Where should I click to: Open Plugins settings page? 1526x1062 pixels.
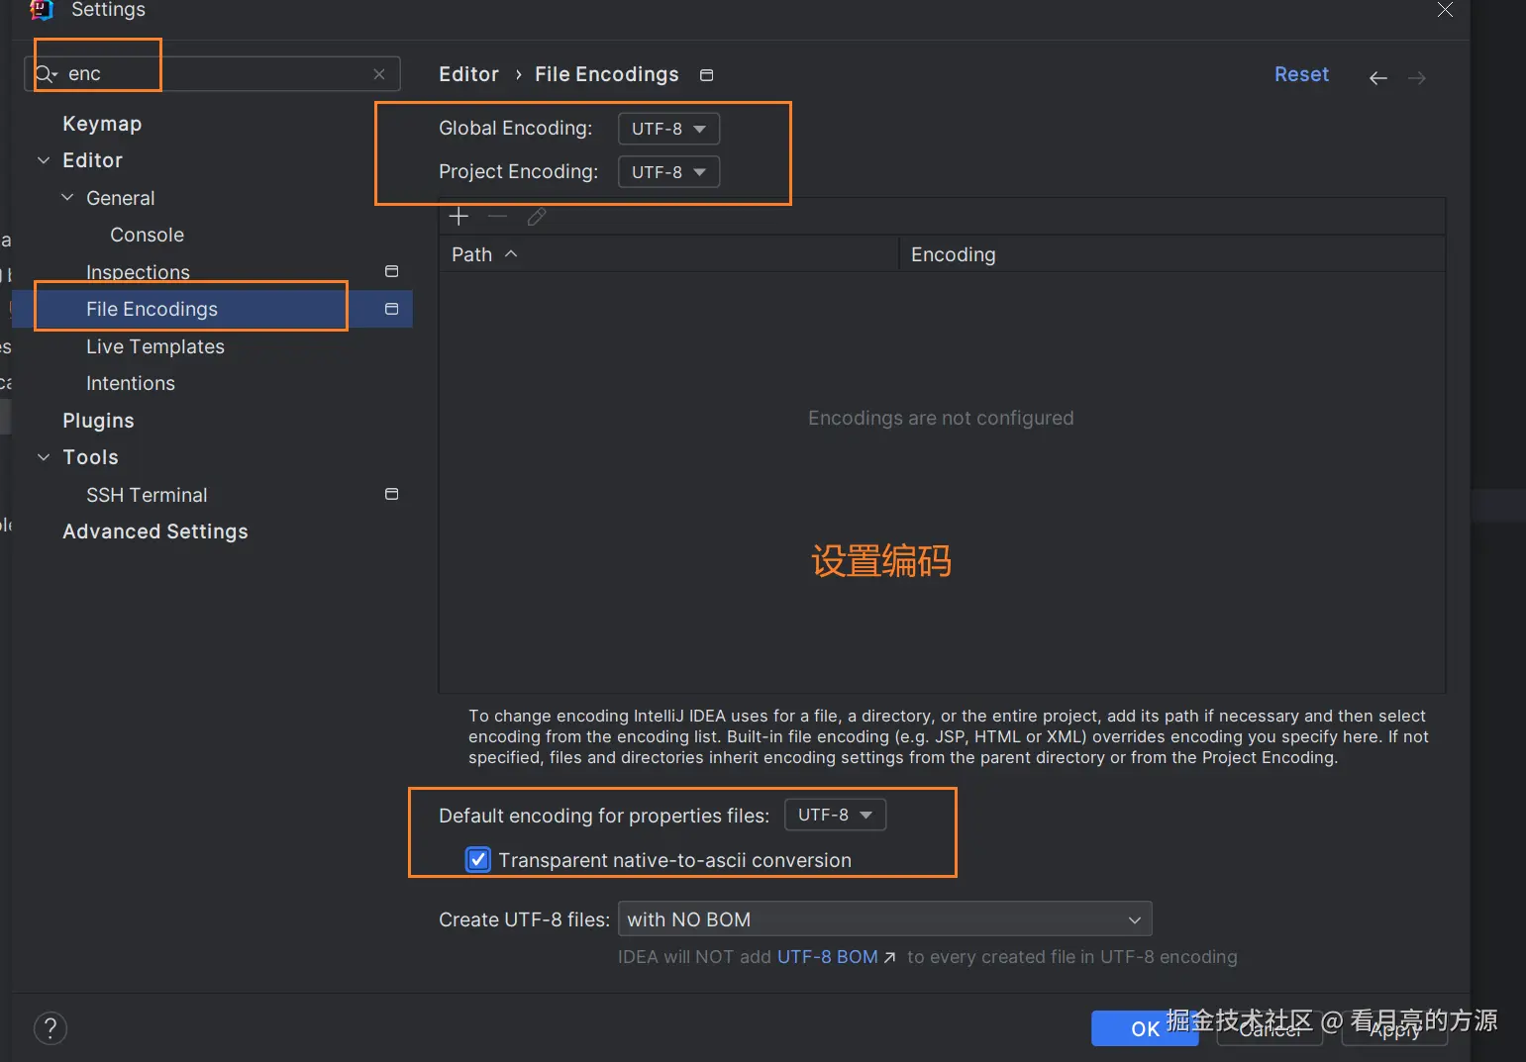click(x=98, y=421)
